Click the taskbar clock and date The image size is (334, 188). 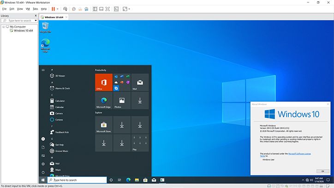319,180
